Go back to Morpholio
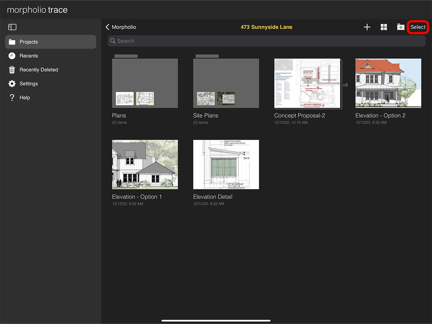This screenshot has width=432, height=324. click(x=121, y=27)
